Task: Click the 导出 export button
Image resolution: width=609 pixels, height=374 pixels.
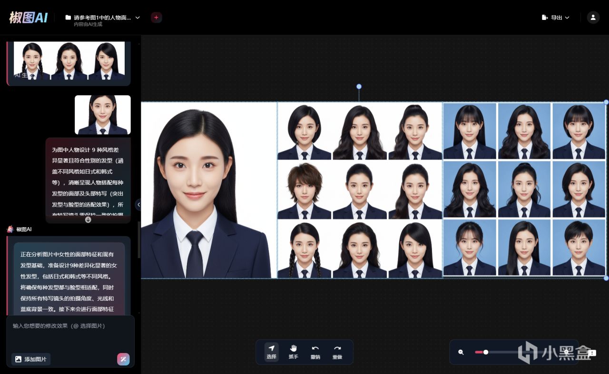Action: [555, 18]
